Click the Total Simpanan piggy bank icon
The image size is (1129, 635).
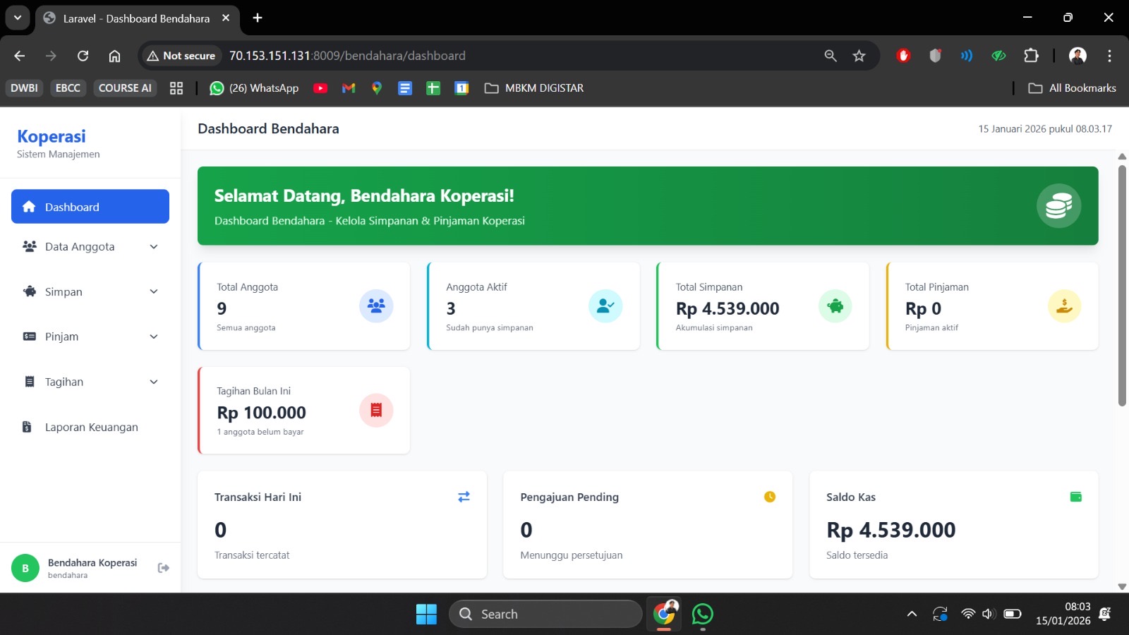tap(835, 306)
